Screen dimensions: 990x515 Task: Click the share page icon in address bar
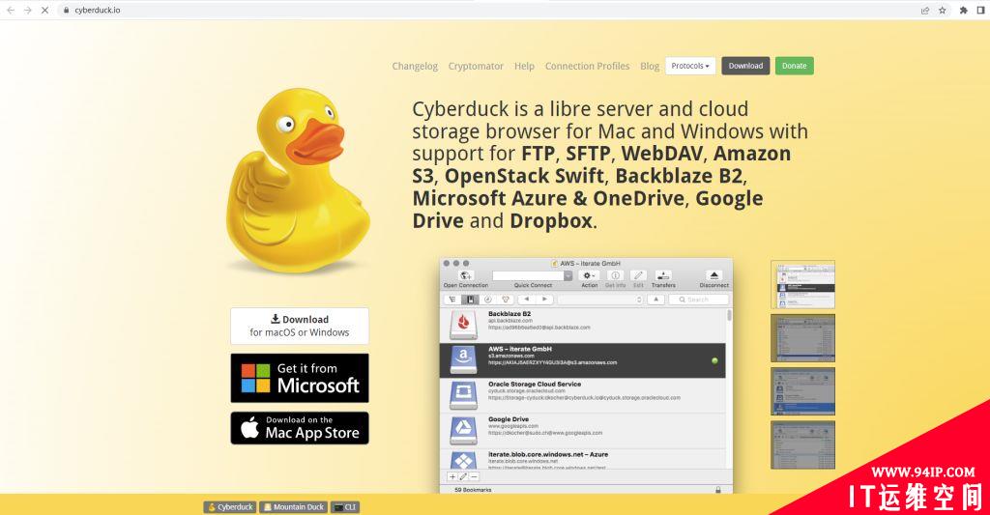(x=925, y=10)
